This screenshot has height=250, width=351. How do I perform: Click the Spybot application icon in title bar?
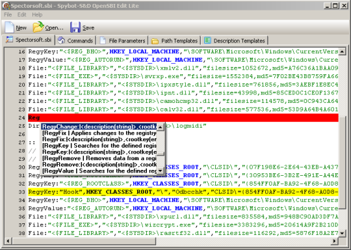coord(6,6)
